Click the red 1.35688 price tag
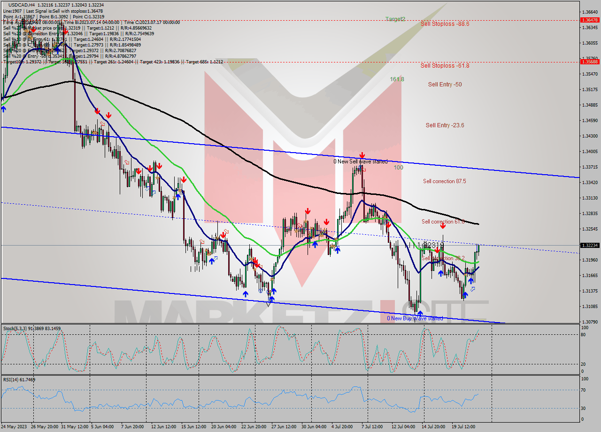 click(589, 62)
